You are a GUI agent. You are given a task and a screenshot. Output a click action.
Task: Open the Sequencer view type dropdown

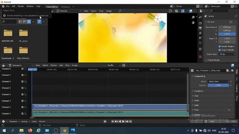coord(21,65)
